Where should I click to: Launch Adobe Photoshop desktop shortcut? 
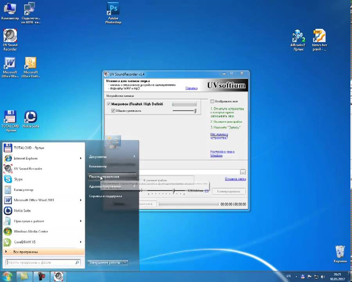click(x=113, y=13)
